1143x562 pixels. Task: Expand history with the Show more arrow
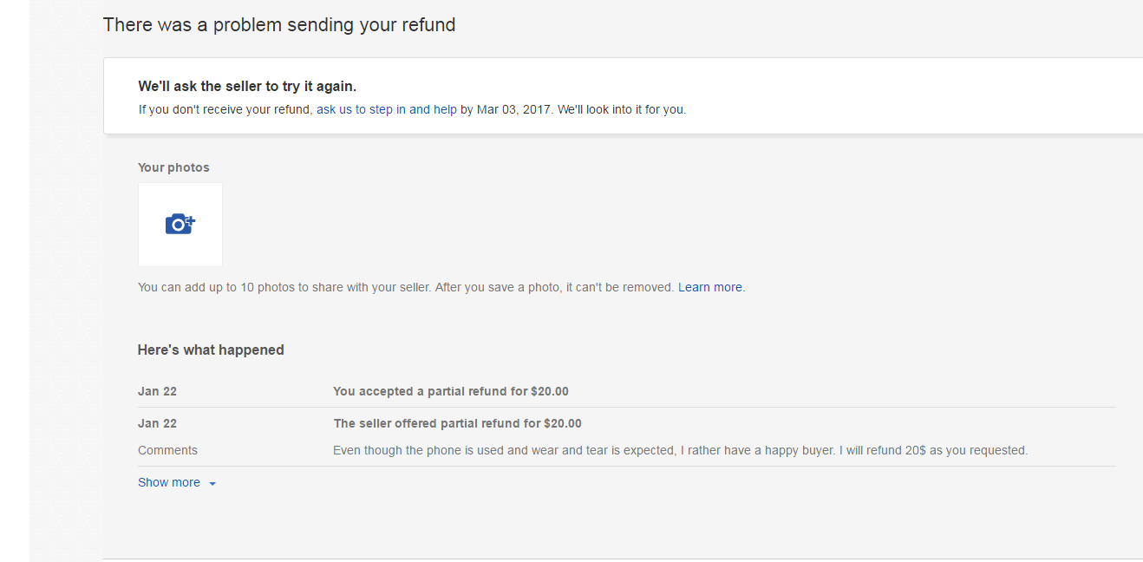click(x=212, y=484)
